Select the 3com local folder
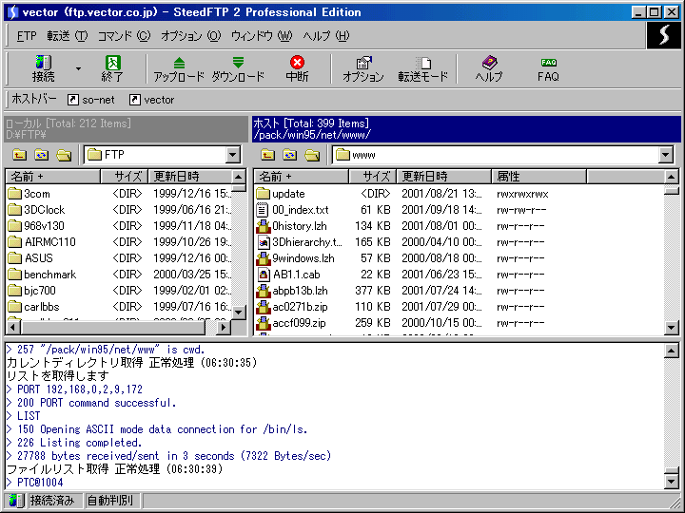 (29, 194)
